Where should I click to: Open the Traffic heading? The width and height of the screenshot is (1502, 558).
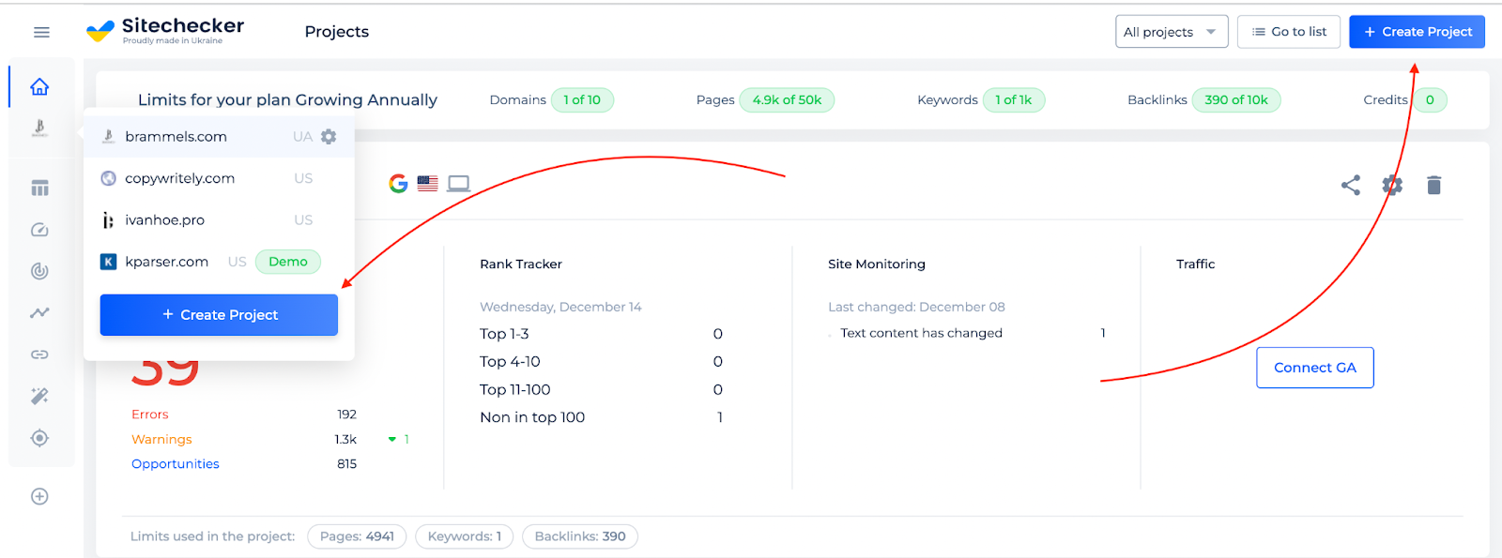coord(1196,264)
